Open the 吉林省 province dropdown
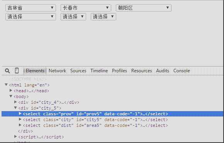 click(x=31, y=8)
